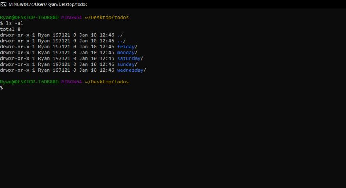Click the first purple MINGW64 prompt label
Image resolution: width=346 pixels, height=188 pixels.
pos(71,17)
